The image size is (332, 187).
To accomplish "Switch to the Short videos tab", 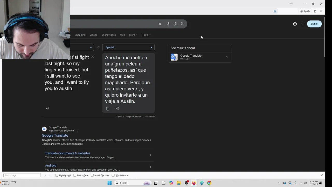I will coord(109,35).
